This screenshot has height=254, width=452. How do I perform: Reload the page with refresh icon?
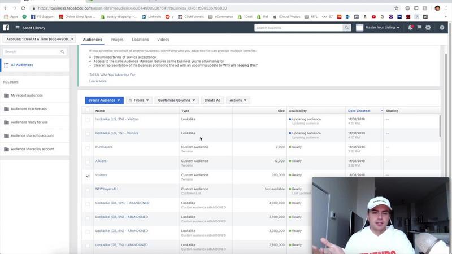point(23,8)
